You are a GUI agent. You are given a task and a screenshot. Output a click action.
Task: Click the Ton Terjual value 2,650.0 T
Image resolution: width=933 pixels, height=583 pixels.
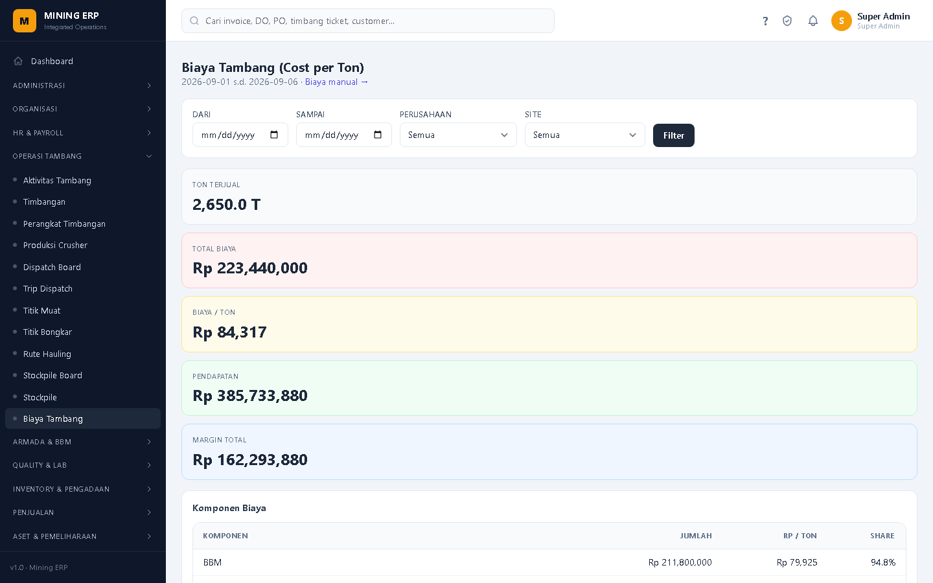[227, 205]
